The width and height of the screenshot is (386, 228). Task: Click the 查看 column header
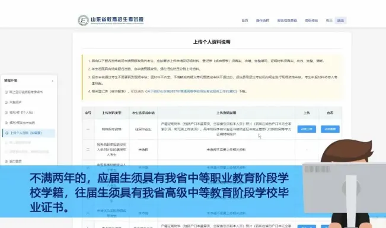click(x=330, y=113)
